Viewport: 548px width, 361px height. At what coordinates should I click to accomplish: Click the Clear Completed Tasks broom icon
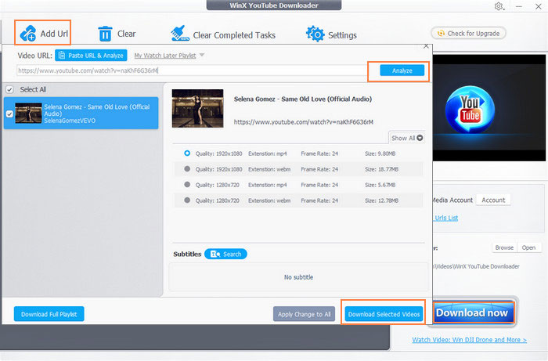click(x=179, y=34)
